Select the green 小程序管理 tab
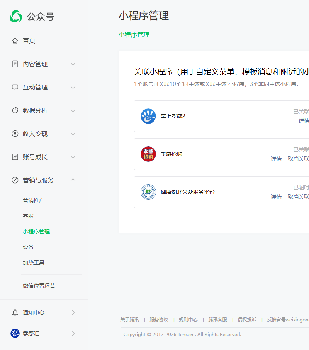 [134, 35]
